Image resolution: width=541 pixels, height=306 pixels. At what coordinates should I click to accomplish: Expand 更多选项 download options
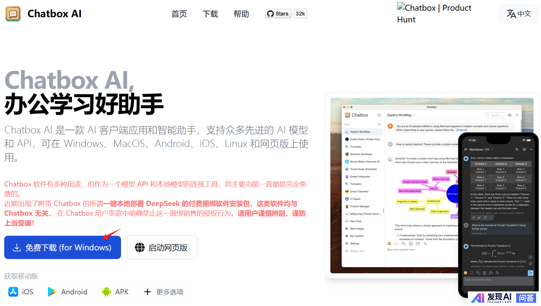click(x=164, y=292)
